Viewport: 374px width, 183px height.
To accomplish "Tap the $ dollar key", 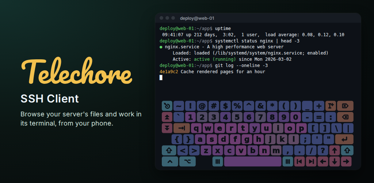I will 225,106.
